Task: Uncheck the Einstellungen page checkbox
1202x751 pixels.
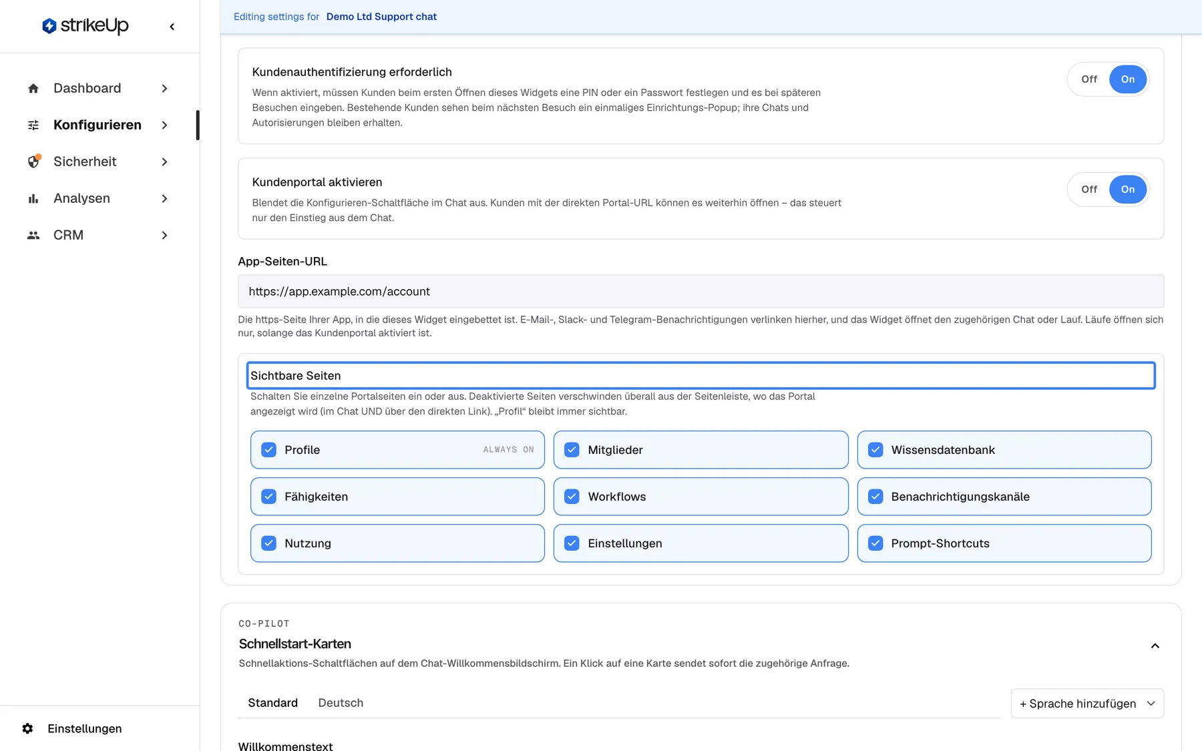Action: 572,543
